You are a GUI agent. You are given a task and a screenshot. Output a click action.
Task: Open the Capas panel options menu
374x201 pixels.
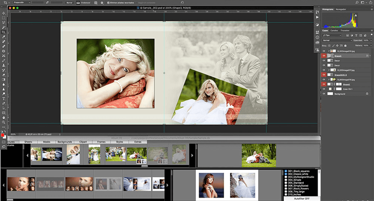[x=372, y=30]
